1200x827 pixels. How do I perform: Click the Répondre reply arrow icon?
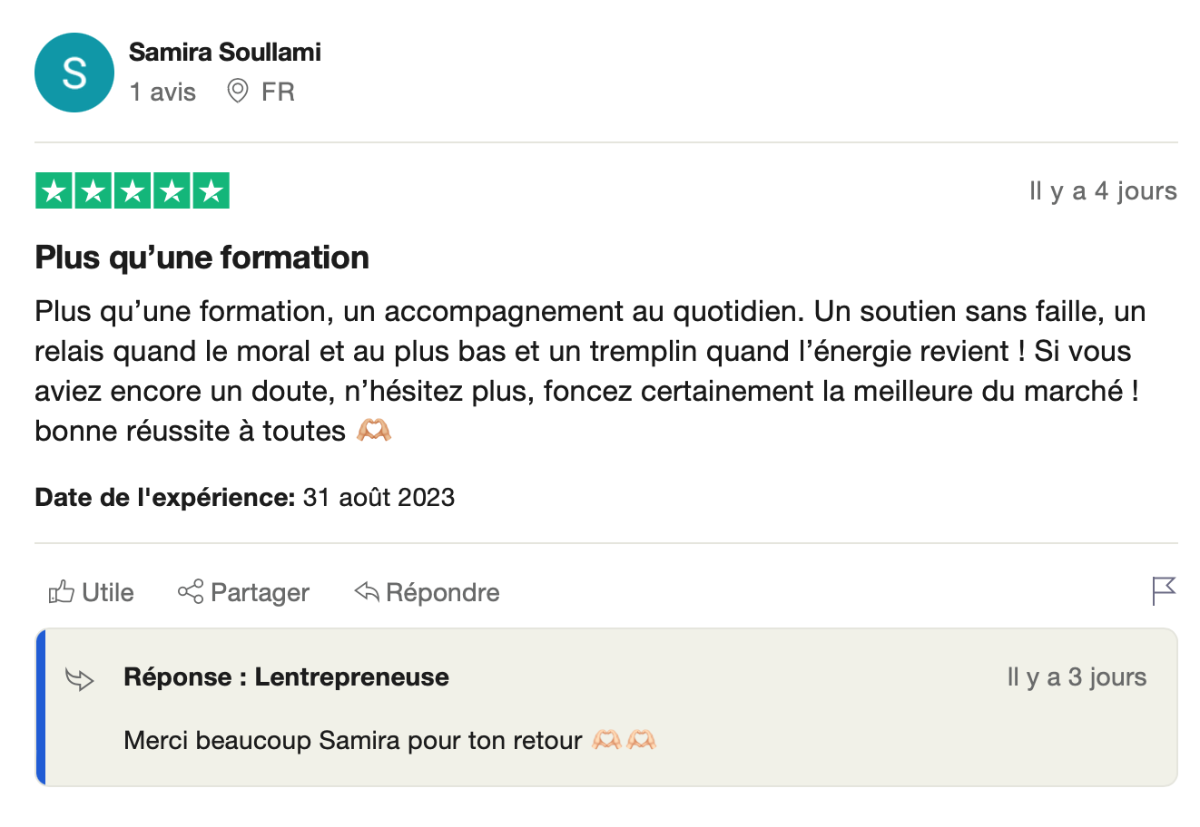pos(367,592)
